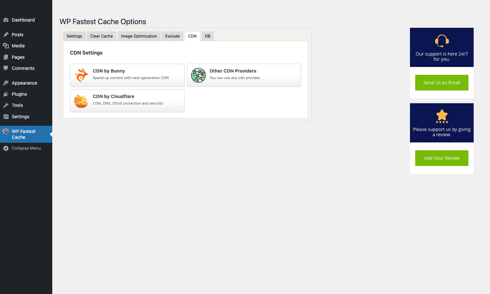The image size is (490, 294).
Task: Click the Plugins plug icon
Action: 6,94
